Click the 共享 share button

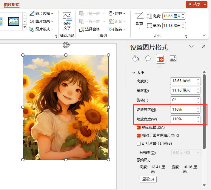coord(194,4)
